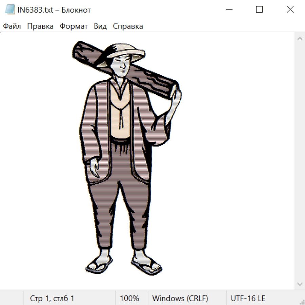Click the 'Стр 1, стлб 1' status field
This screenshot has height=305, width=305.
(52, 298)
